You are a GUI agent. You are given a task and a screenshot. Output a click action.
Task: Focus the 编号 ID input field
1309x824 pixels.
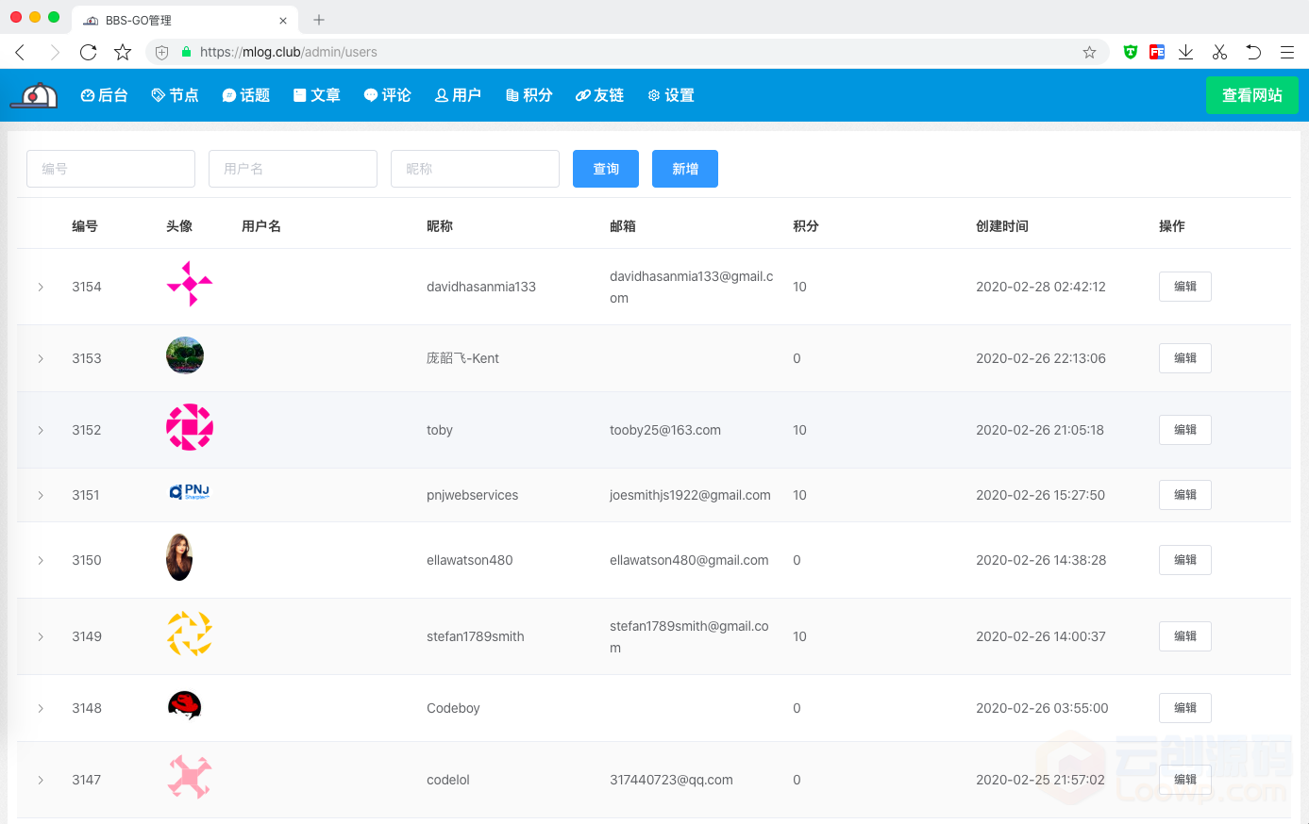pos(110,169)
